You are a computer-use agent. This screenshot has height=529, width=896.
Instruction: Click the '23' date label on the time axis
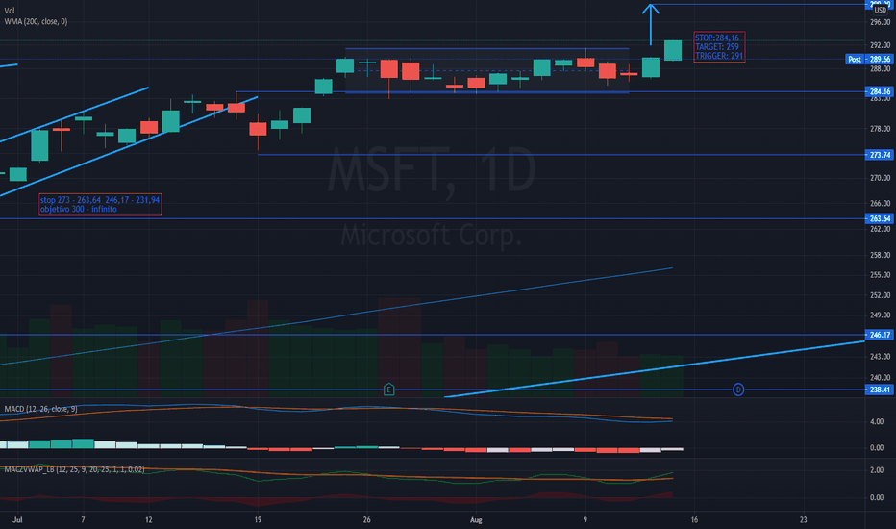(x=804, y=519)
